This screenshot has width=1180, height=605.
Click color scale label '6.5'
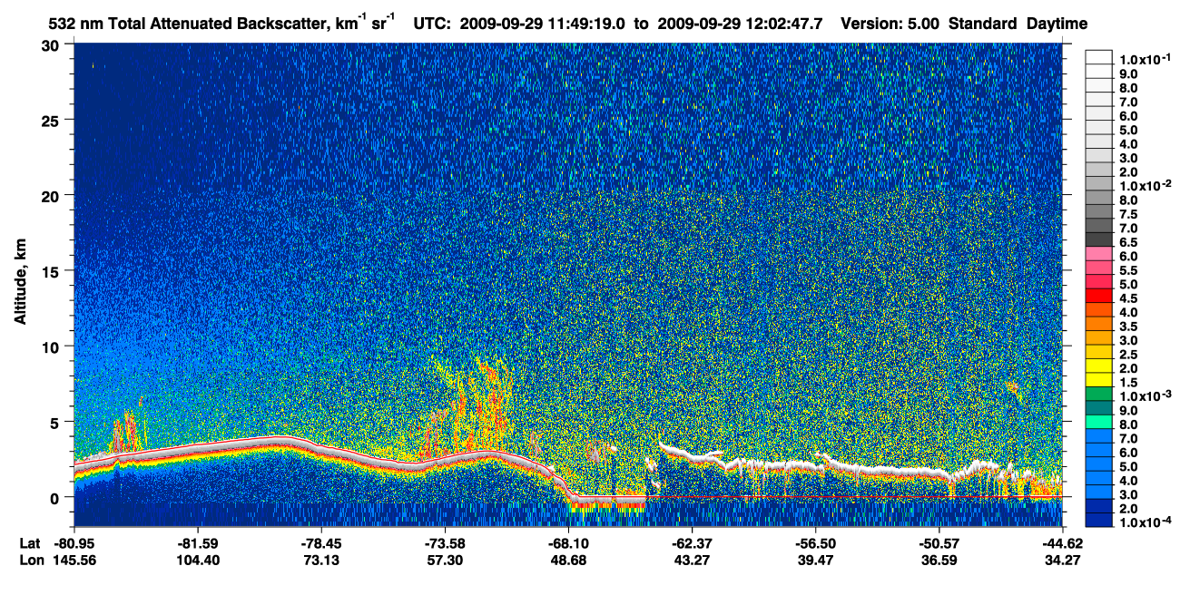pos(1129,241)
